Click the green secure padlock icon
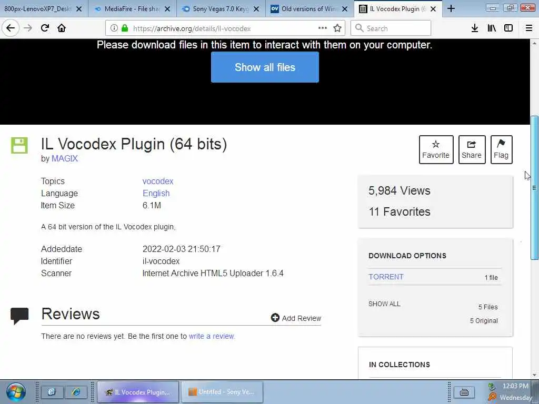The width and height of the screenshot is (539, 404). 125,28
